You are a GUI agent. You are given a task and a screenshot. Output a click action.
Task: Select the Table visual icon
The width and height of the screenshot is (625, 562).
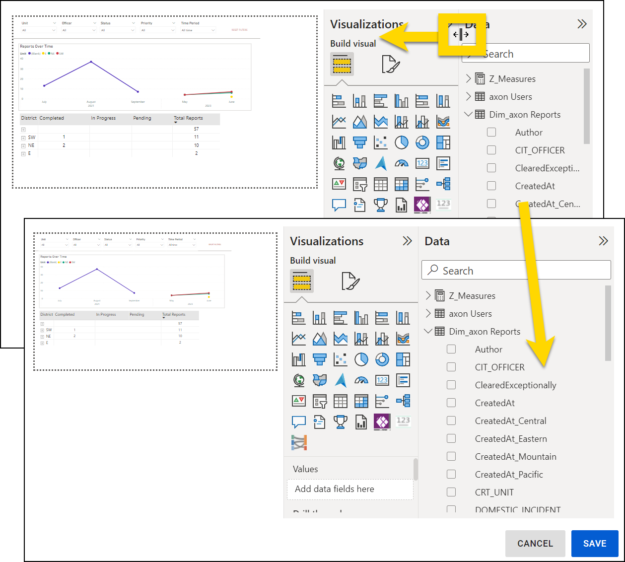(340, 401)
